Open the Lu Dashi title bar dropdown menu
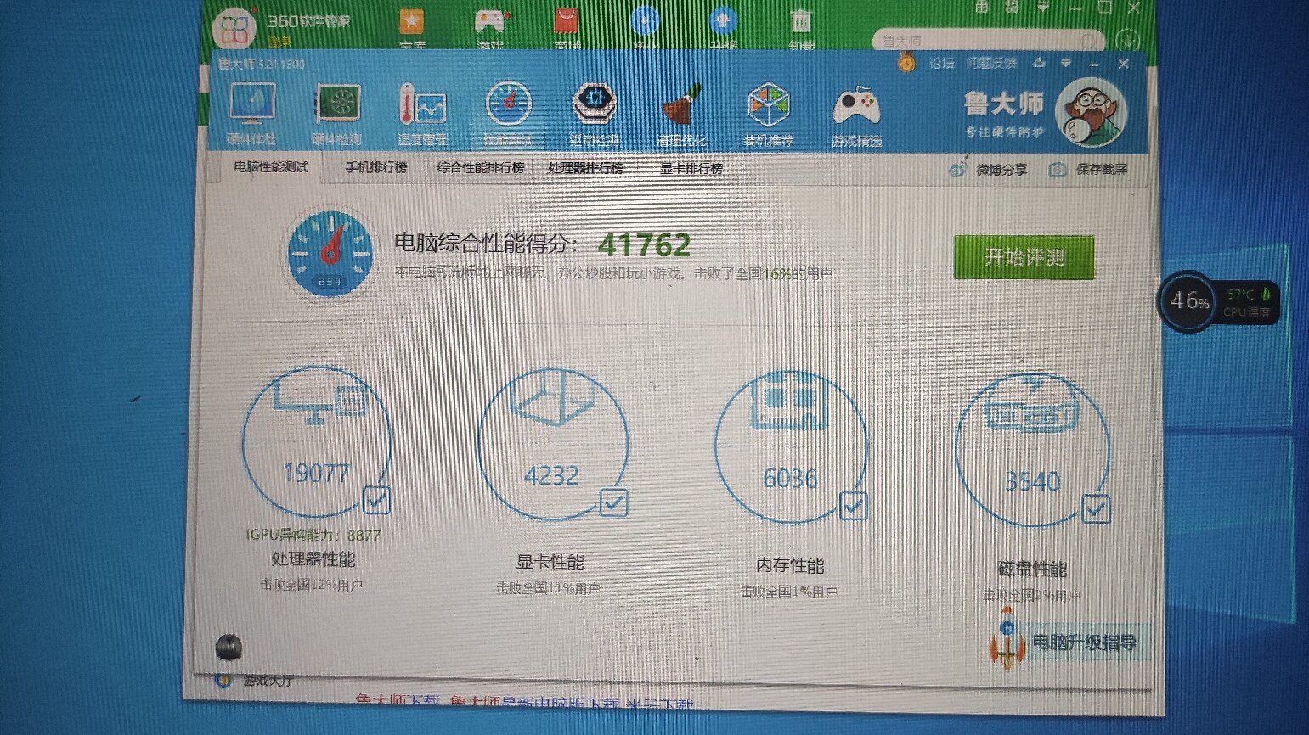Screen dimensions: 1309x735 [1066, 64]
